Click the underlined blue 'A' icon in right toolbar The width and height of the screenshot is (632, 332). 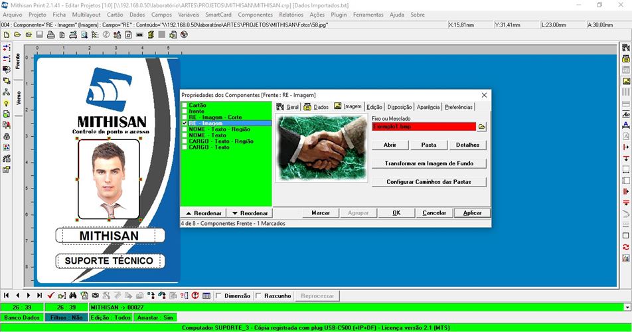pyautogui.click(x=626, y=125)
